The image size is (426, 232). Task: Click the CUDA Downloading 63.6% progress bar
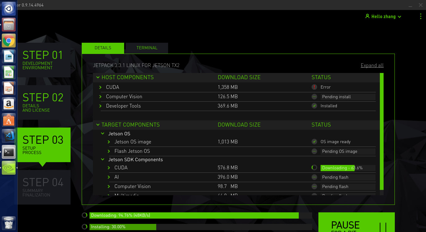point(348,168)
